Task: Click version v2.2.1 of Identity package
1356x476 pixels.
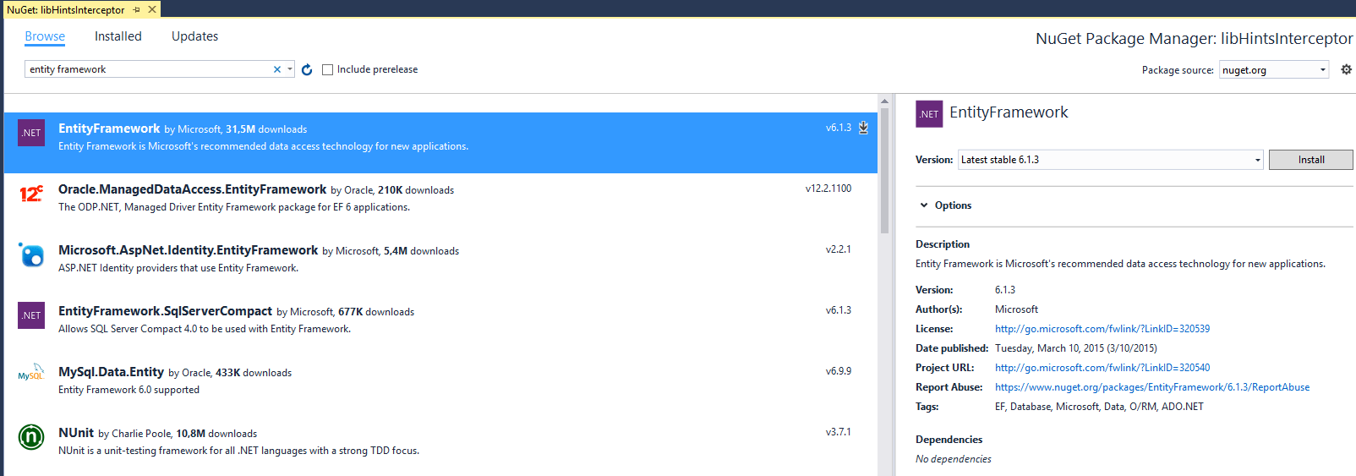Action: pos(839,249)
